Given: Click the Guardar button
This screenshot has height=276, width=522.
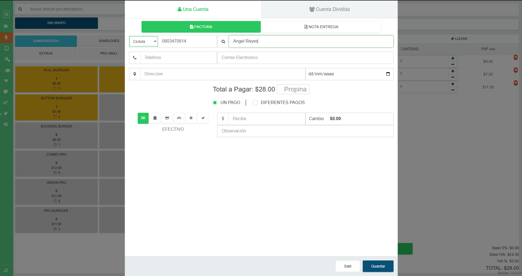Looking at the screenshot, I should (x=378, y=266).
